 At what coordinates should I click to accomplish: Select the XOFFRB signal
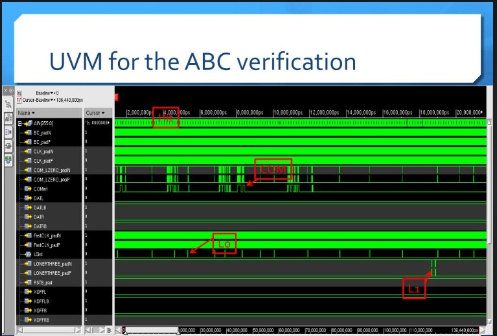[x=41, y=320]
